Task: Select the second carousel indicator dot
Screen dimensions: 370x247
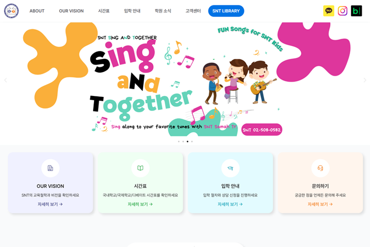Action: tap(183, 141)
